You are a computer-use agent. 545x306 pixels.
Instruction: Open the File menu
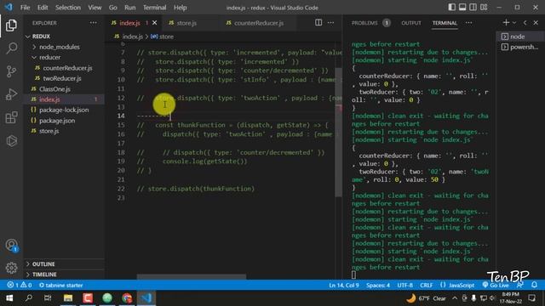click(25, 8)
